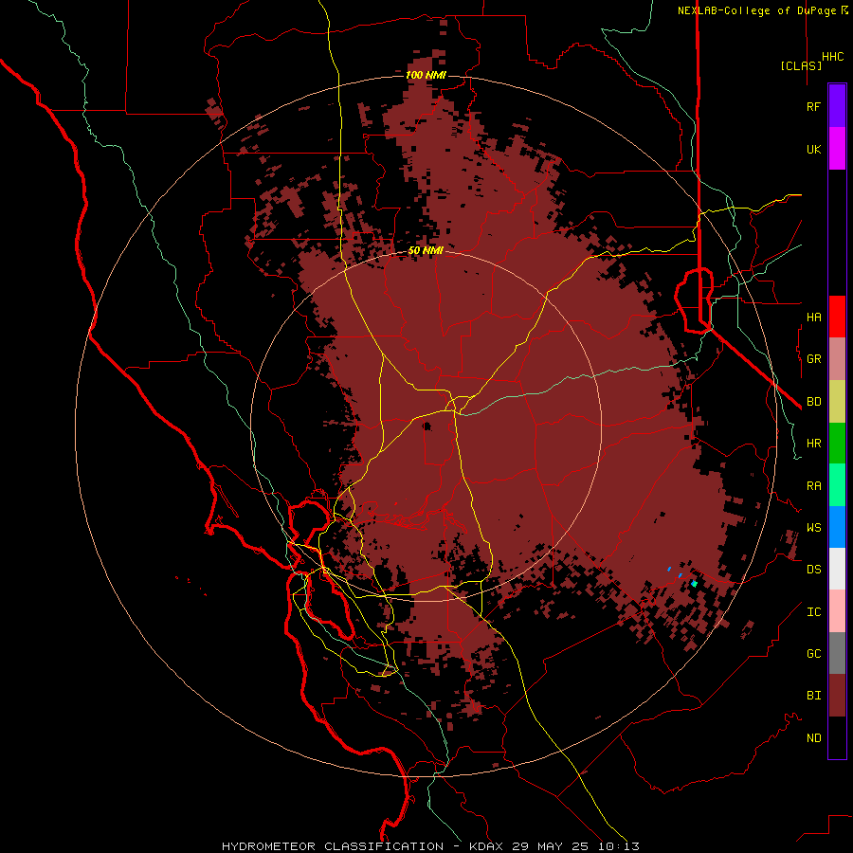Screen dimensions: 853x853
Task: Click the HA red legend swatch
Action: pos(837,317)
